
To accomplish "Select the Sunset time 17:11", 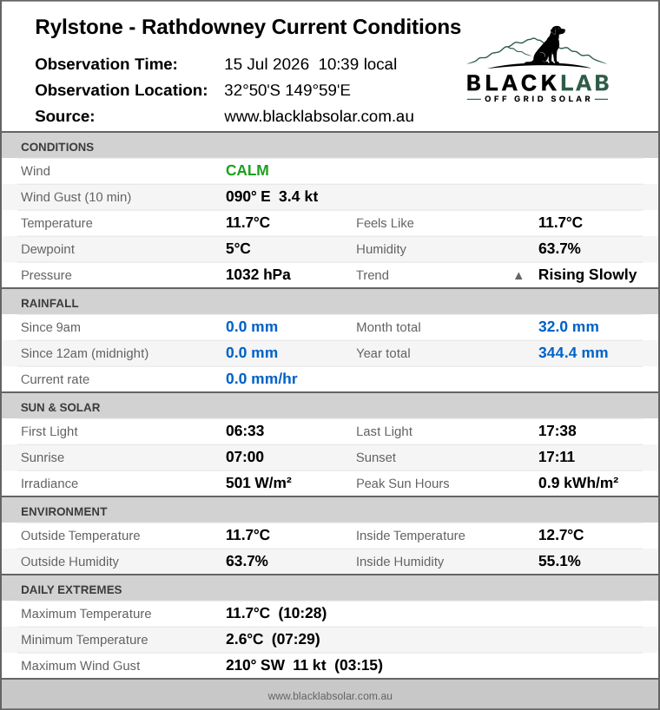I will [x=557, y=457].
